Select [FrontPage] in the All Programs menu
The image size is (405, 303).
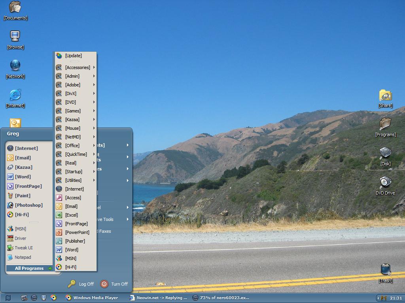coord(76,224)
